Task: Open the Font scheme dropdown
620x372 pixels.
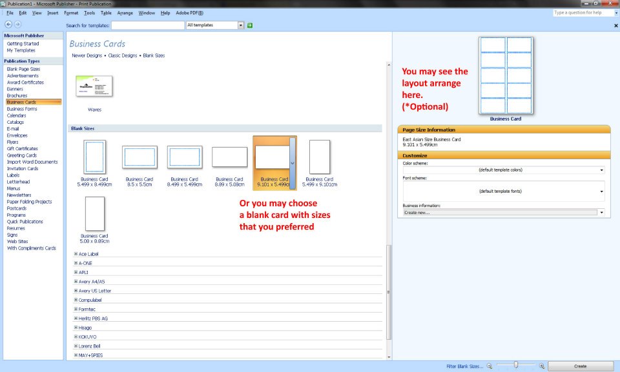Action: (601, 191)
